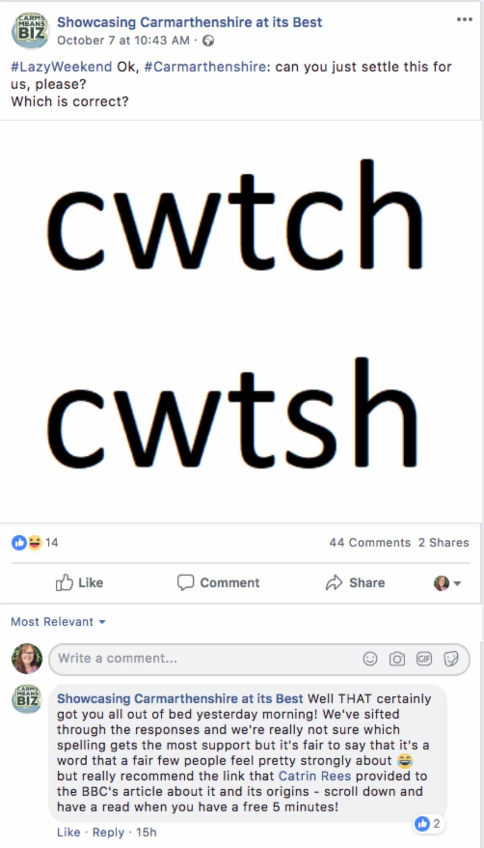Click the blue like reaction icon near 14
Viewport: 484px width, 848px height.
[19, 542]
